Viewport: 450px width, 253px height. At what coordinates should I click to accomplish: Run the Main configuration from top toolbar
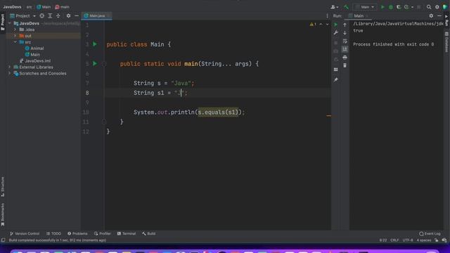click(x=382, y=7)
